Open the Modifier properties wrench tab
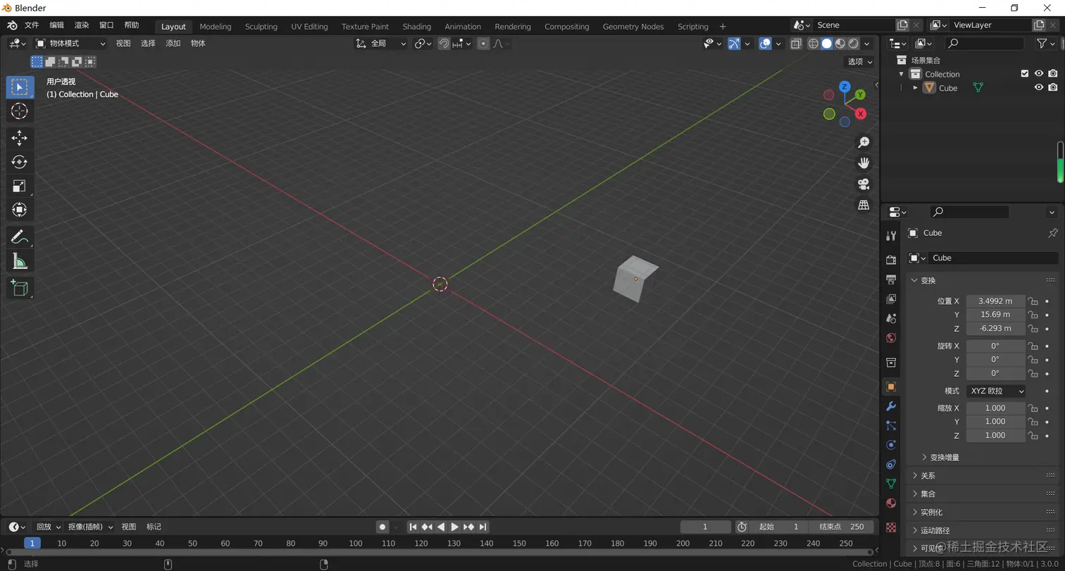Viewport: 1065px width, 571px height. (891, 406)
